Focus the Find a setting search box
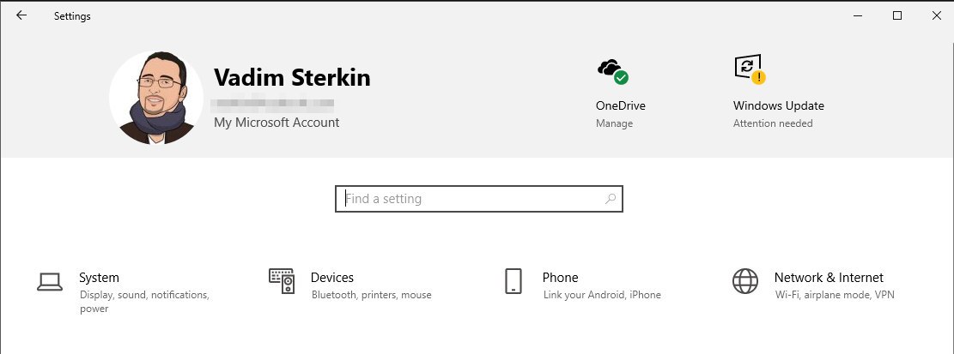954x354 pixels. coord(479,199)
